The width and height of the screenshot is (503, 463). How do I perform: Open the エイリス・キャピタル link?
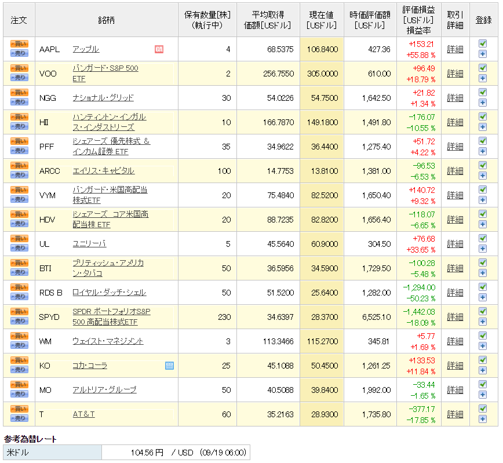point(104,171)
